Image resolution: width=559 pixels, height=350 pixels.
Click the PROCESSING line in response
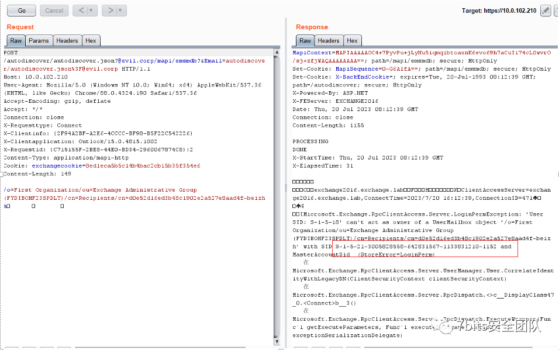310,141
